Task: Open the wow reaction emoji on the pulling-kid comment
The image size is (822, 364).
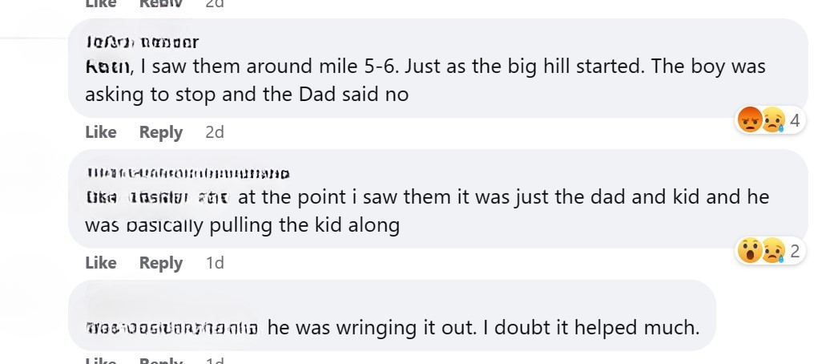Action: [750, 251]
